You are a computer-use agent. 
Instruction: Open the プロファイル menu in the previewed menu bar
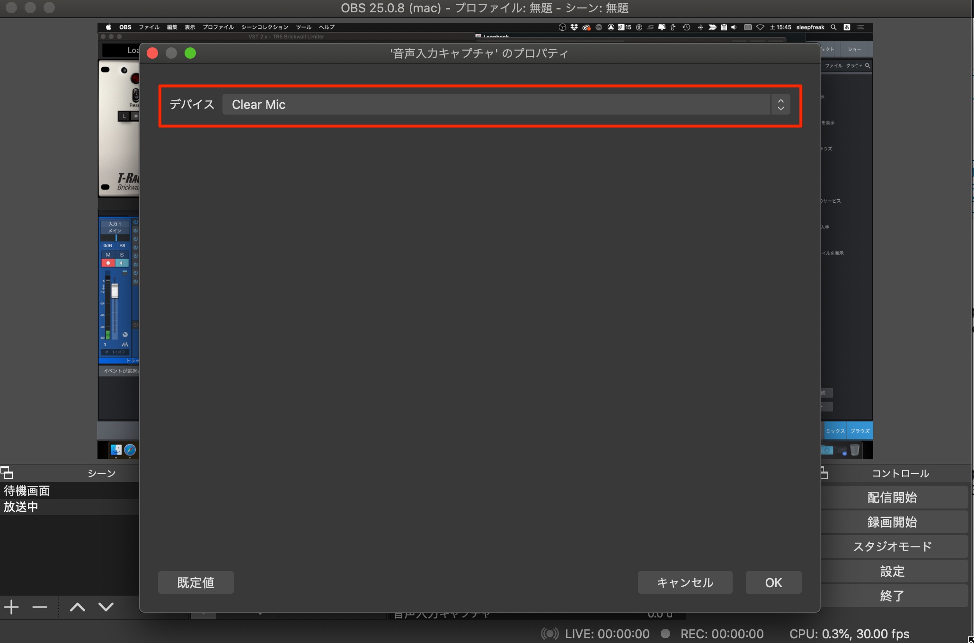click(218, 27)
